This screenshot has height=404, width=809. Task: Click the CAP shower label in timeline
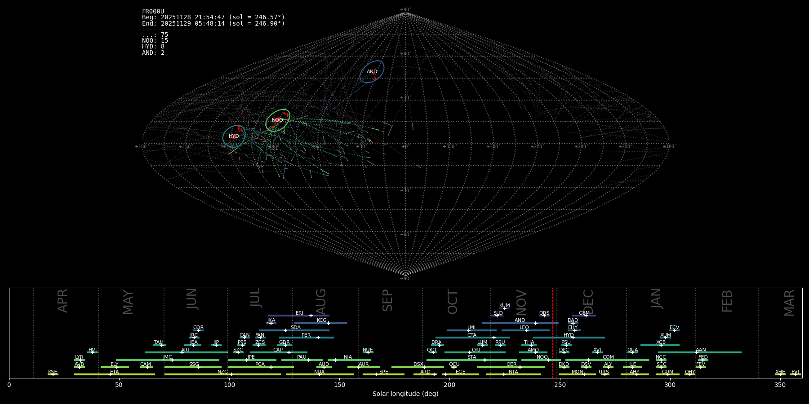[278, 350]
